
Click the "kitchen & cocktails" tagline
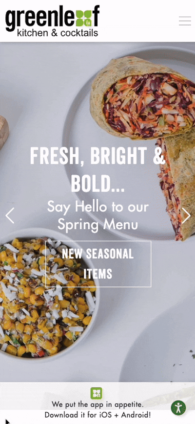point(58,33)
